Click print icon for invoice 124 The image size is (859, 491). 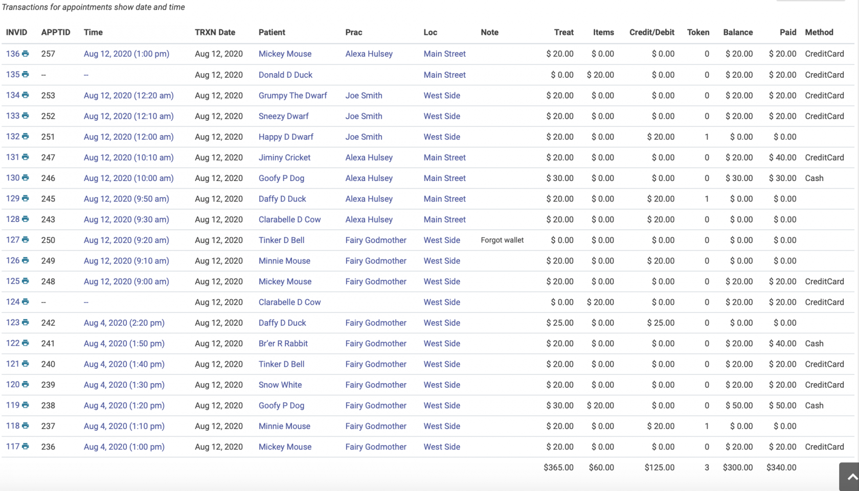point(26,302)
